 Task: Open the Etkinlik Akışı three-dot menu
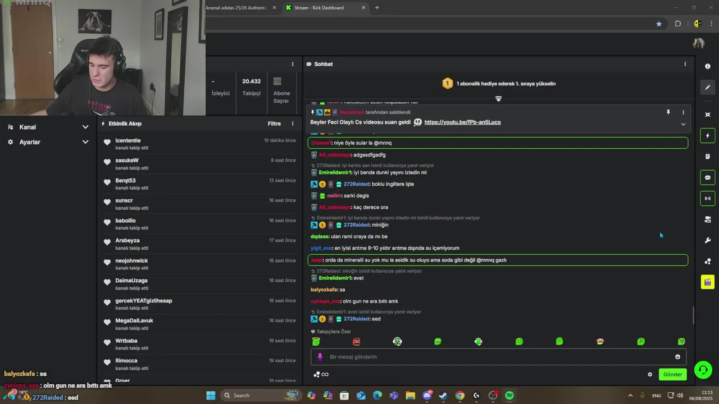tap(292, 123)
